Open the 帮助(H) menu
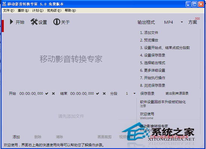Screen dimensions: 206x149 coord(70,10)
